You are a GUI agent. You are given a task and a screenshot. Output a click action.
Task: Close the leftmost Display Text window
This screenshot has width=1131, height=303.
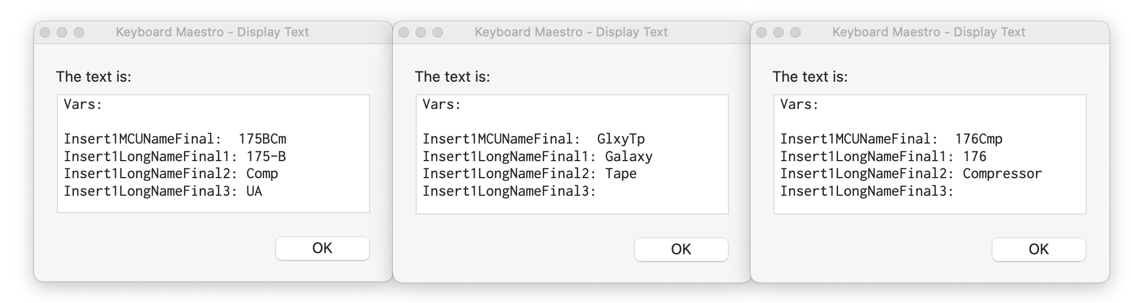click(45, 32)
